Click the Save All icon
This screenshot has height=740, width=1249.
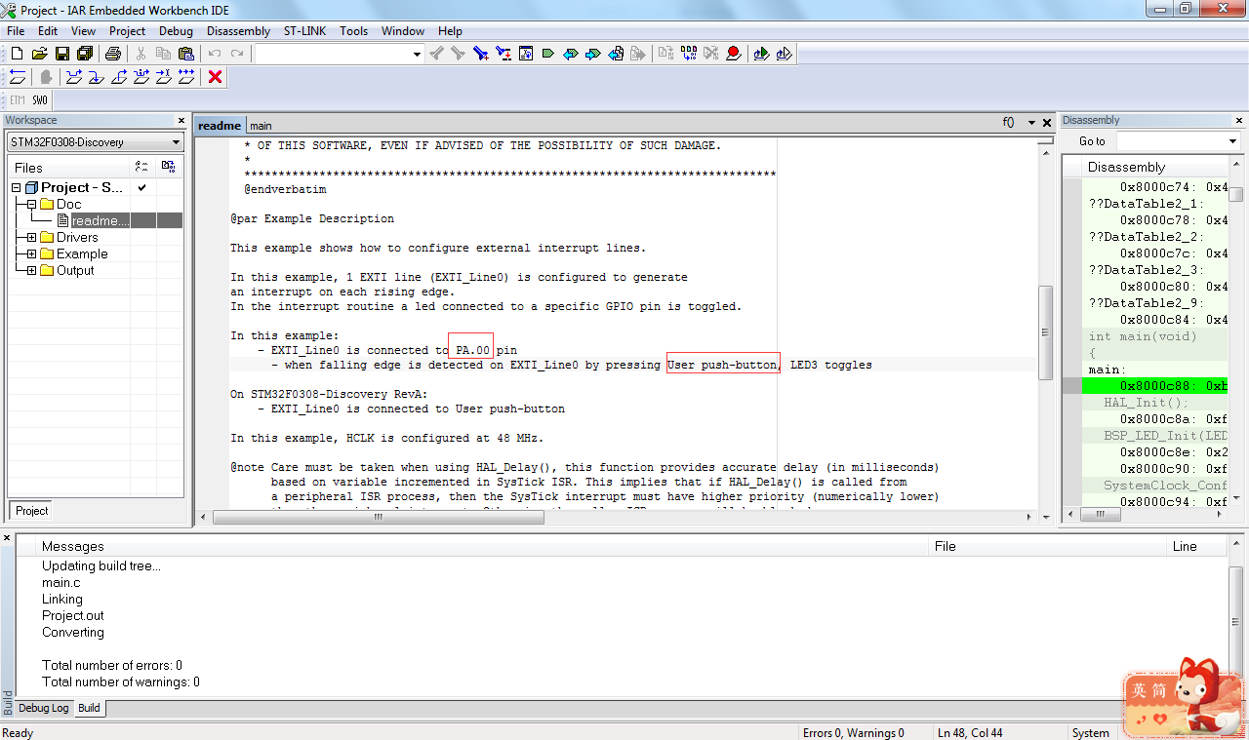85,54
